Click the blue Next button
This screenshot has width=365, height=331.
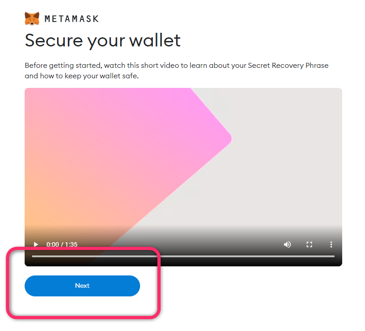click(82, 286)
